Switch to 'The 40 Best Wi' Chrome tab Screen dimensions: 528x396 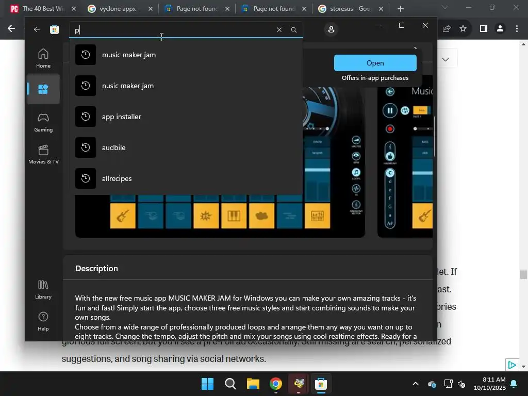(x=43, y=9)
